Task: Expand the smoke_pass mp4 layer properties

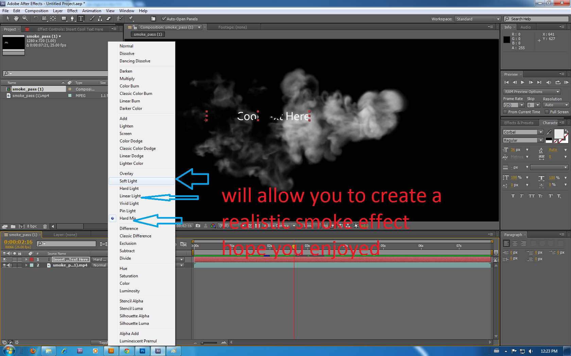Action: click(x=27, y=265)
